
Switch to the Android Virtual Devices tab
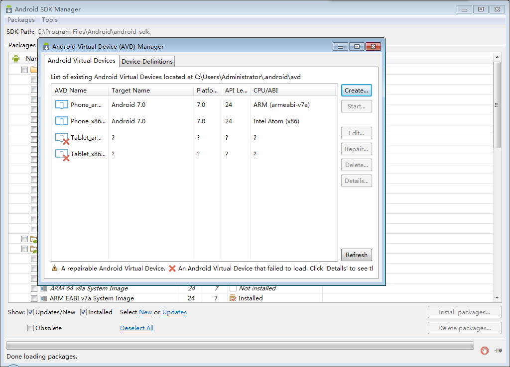point(82,61)
